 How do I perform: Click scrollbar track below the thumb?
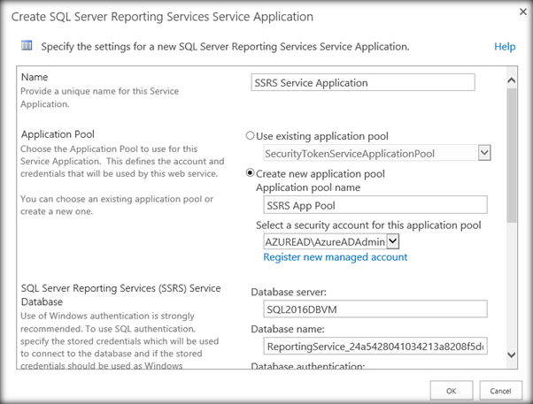[511, 283]
